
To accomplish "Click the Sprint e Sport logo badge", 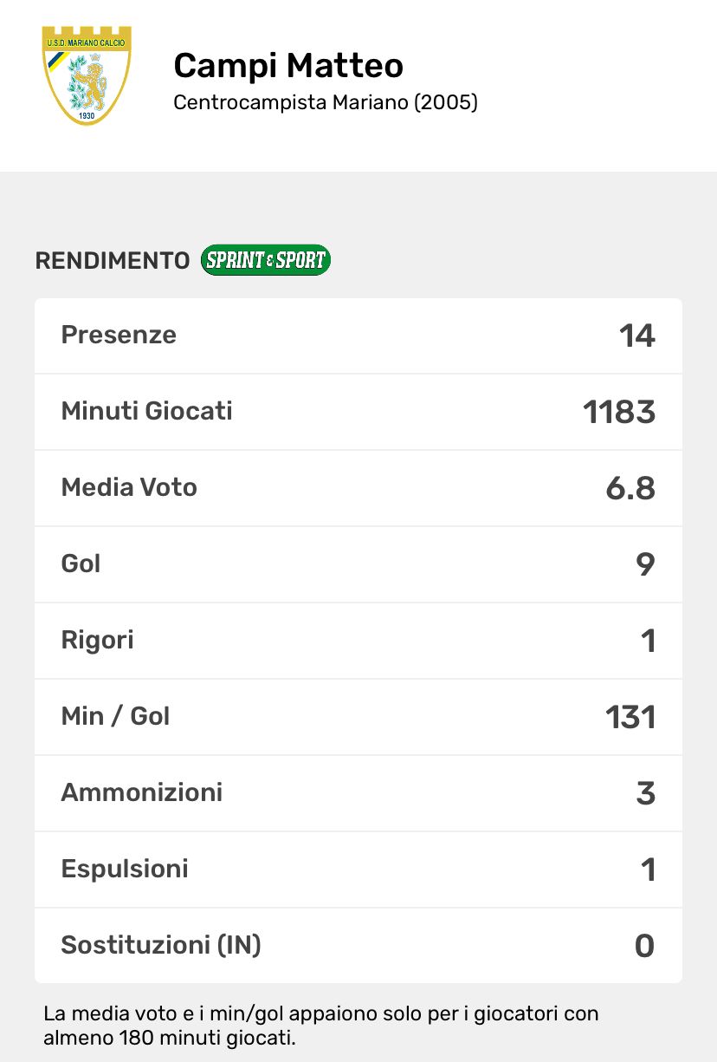I will pyautogui.click(x=265, y=260).
